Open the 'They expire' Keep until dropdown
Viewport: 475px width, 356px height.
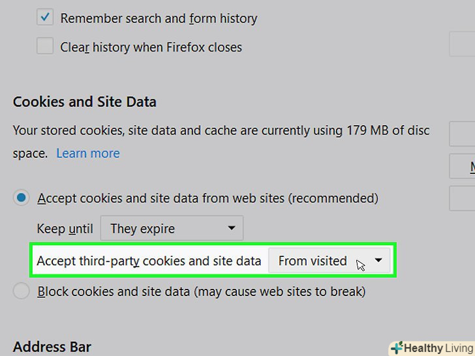coord(171,228)
